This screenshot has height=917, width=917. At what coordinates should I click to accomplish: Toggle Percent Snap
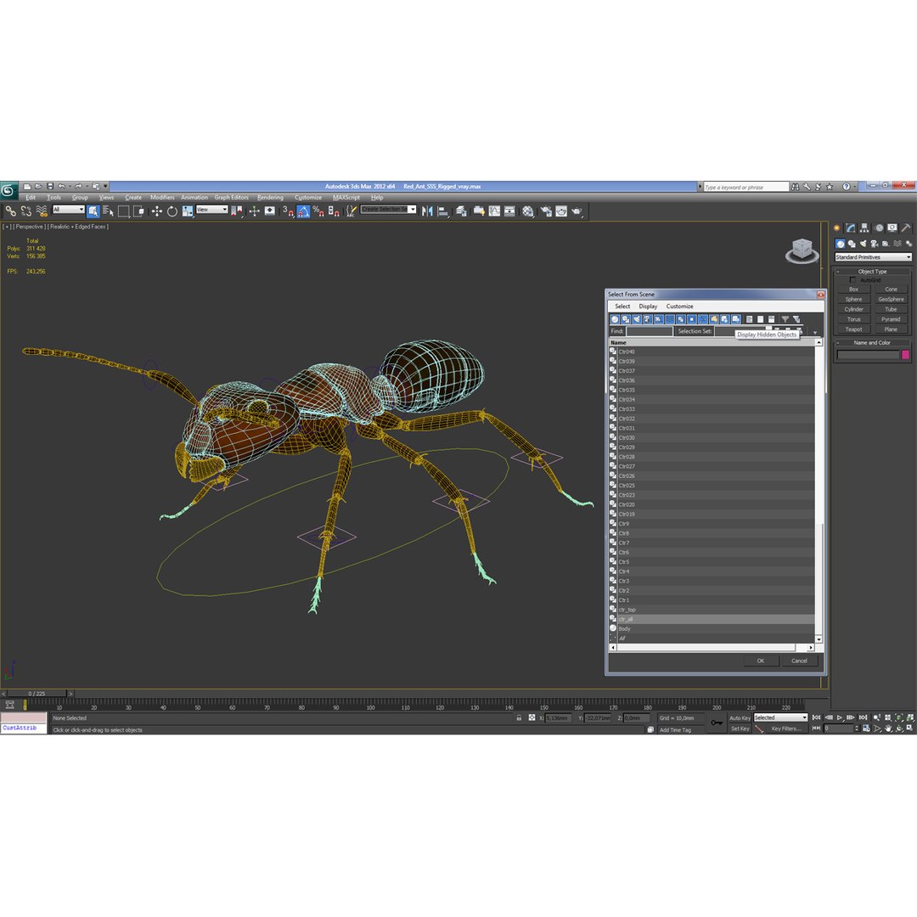[318, 211]
